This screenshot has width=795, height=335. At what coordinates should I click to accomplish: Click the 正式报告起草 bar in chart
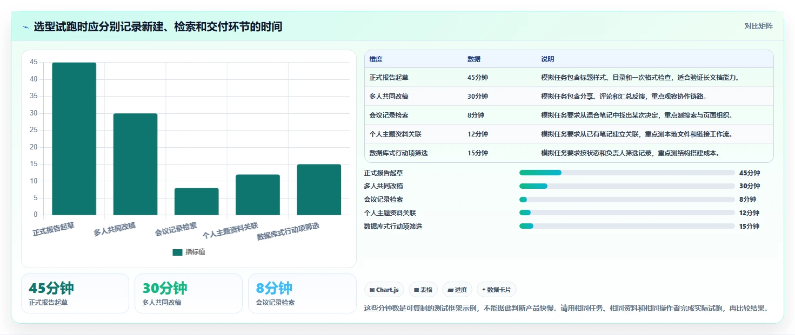tap(74, 139)
